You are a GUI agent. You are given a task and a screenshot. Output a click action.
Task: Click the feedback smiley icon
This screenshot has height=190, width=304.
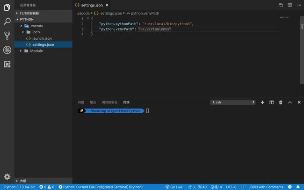tap(290, 187)
